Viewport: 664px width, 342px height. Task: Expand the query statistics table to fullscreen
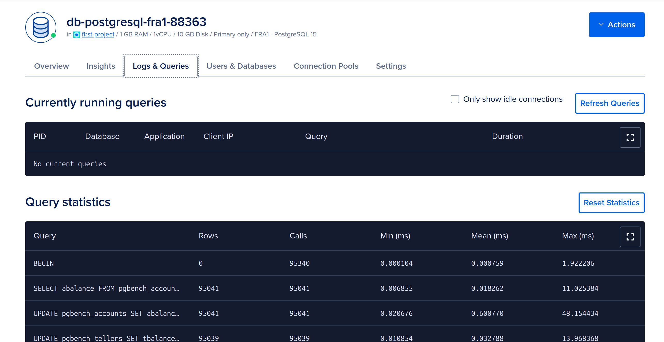pos(630,237)
